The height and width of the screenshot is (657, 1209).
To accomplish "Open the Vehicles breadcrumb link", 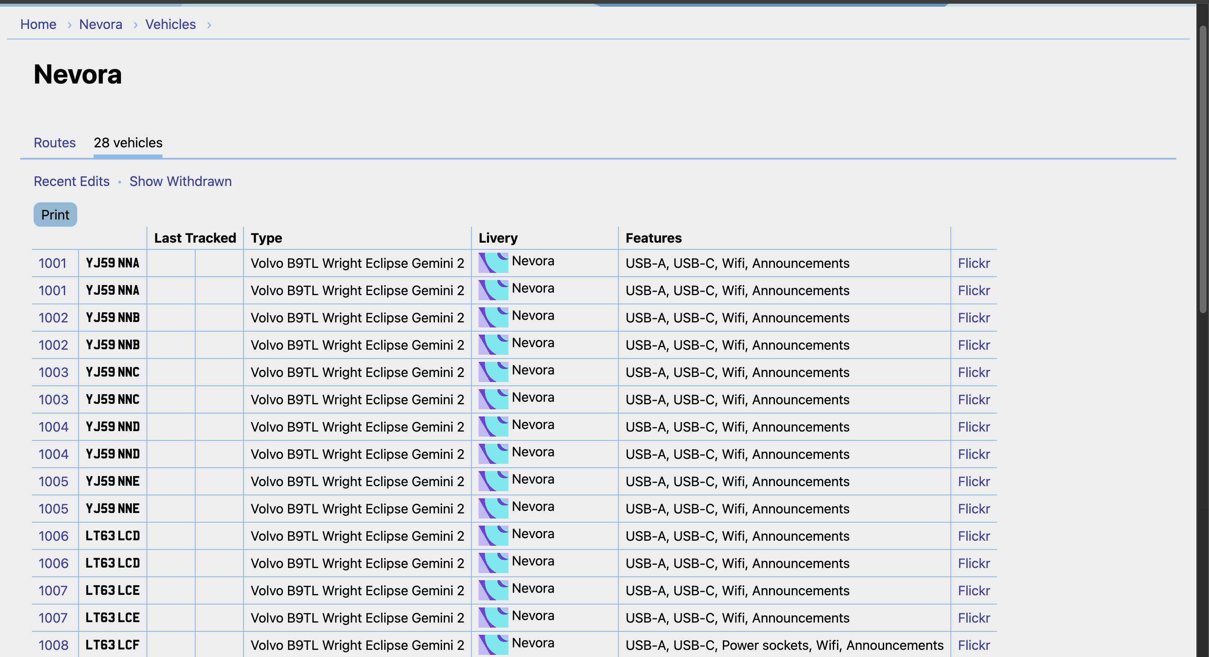I will (x=170, y=24).
